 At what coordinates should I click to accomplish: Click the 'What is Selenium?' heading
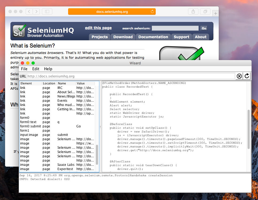click(x=33, y=46)
